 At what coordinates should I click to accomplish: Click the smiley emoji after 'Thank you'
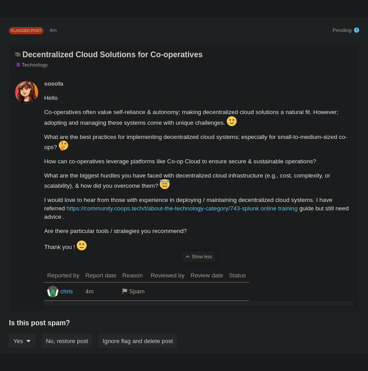pyautogui.click(x=82, y=245)
